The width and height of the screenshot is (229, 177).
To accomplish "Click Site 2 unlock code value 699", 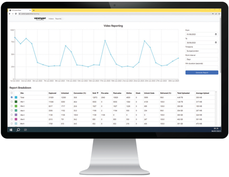I will coord(146,106).
